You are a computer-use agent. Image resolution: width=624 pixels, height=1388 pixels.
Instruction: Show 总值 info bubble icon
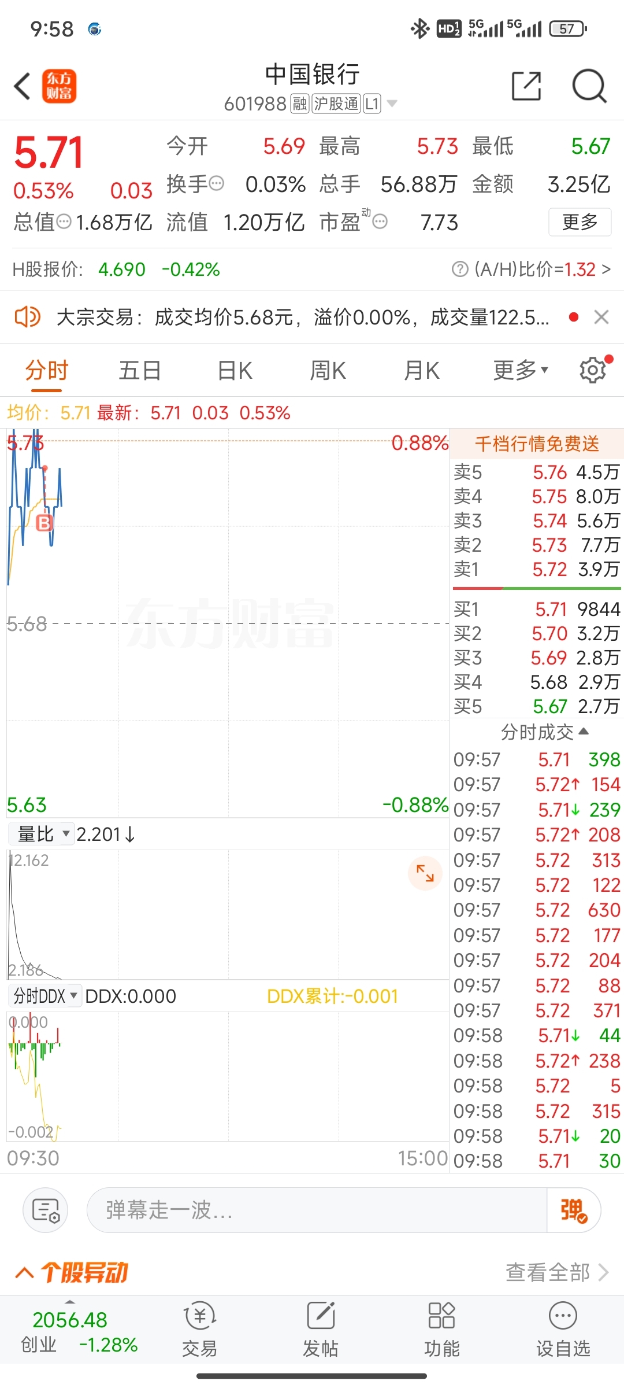64,222
